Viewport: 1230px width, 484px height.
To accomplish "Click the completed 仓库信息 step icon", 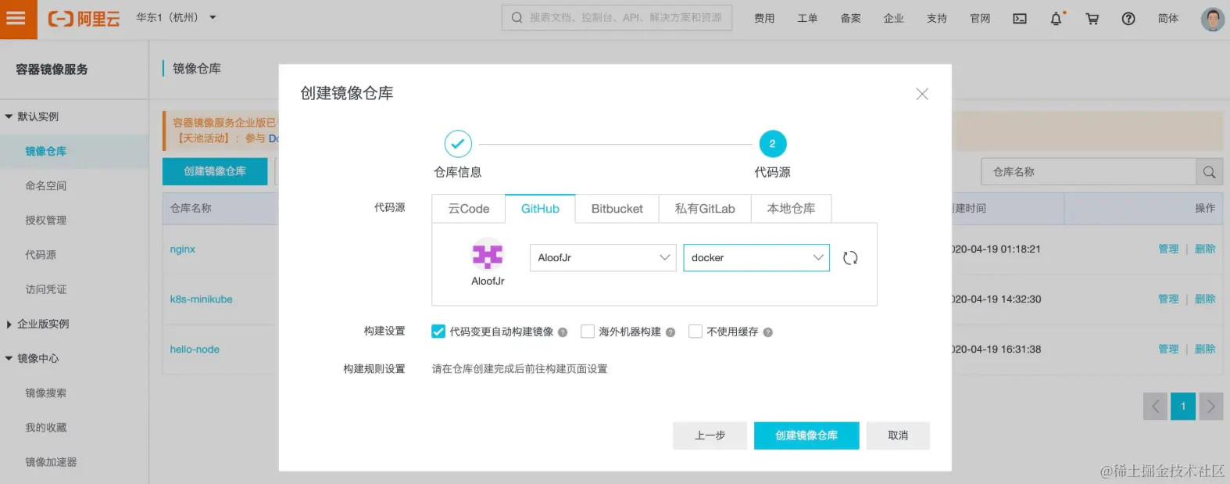I will click(x=458, y=144).
